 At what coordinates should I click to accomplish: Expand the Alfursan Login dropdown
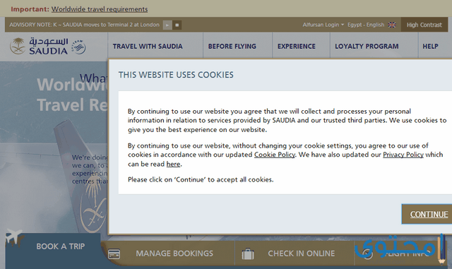pos(323,25)
